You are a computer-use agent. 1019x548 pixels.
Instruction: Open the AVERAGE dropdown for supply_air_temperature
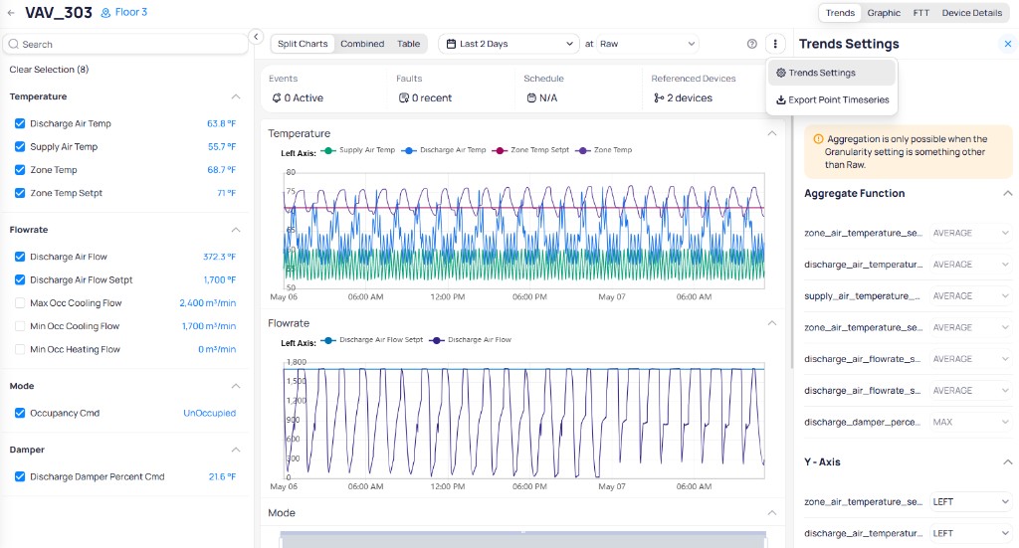coord(971,296)
